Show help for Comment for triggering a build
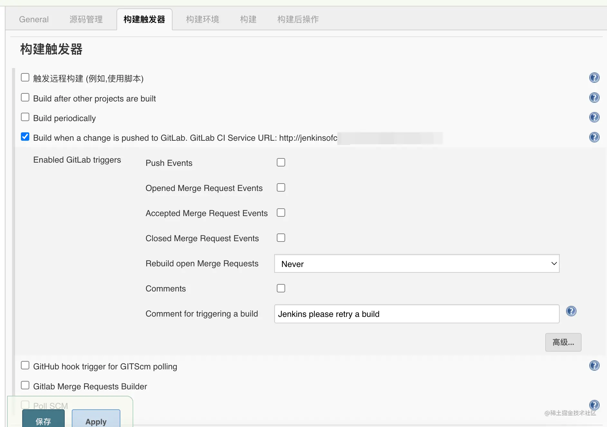Viewport: 607px width, 427px height. [x=571, y=311]
